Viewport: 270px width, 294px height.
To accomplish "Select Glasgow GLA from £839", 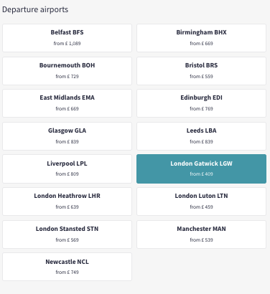I will [x=67, y=136].
